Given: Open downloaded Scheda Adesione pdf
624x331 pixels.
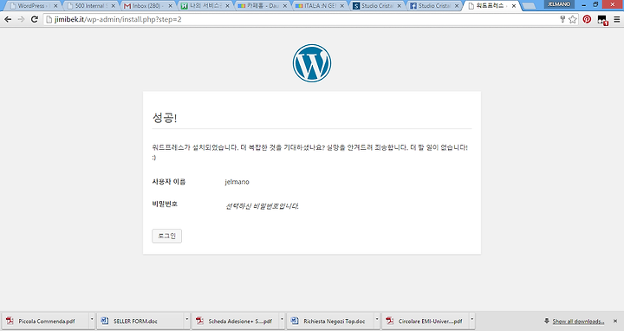Looking at the screenshot, I should coord(236,321).
